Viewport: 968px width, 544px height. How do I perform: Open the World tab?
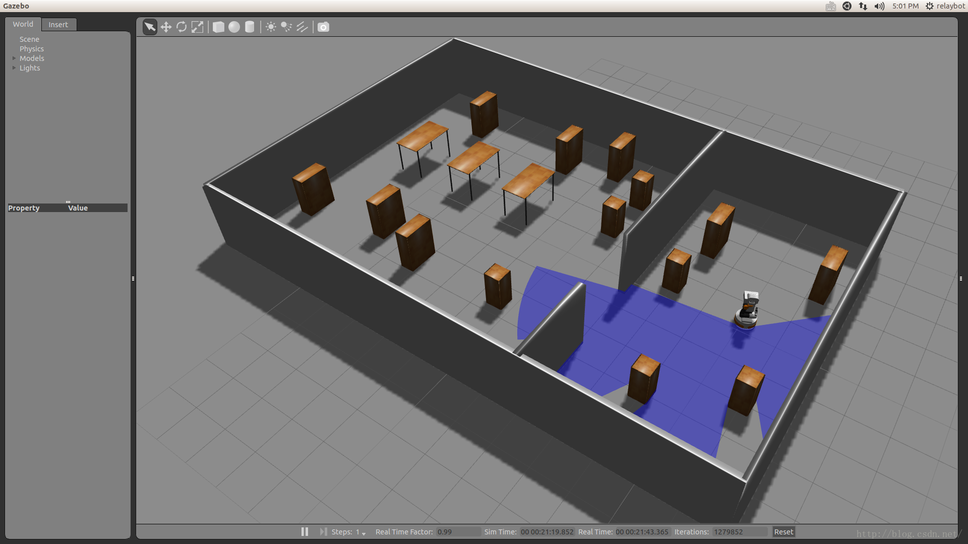[x=23, y=24]
